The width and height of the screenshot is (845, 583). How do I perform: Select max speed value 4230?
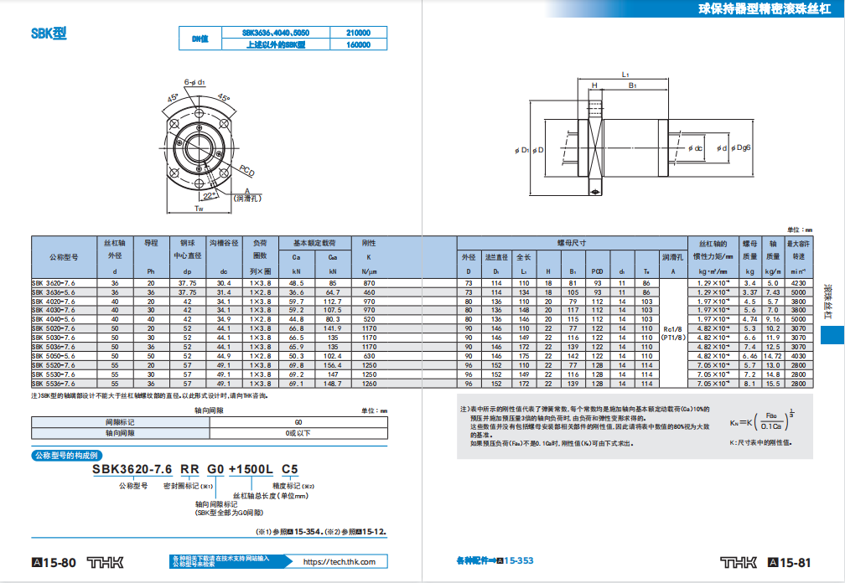click(799, 283)
